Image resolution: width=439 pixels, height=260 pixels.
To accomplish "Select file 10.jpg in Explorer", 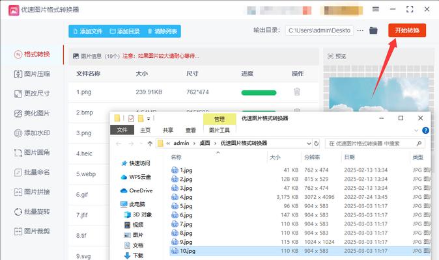I will 300,251.
